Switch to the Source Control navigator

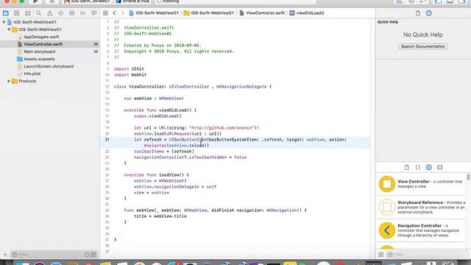pos(16,13)
